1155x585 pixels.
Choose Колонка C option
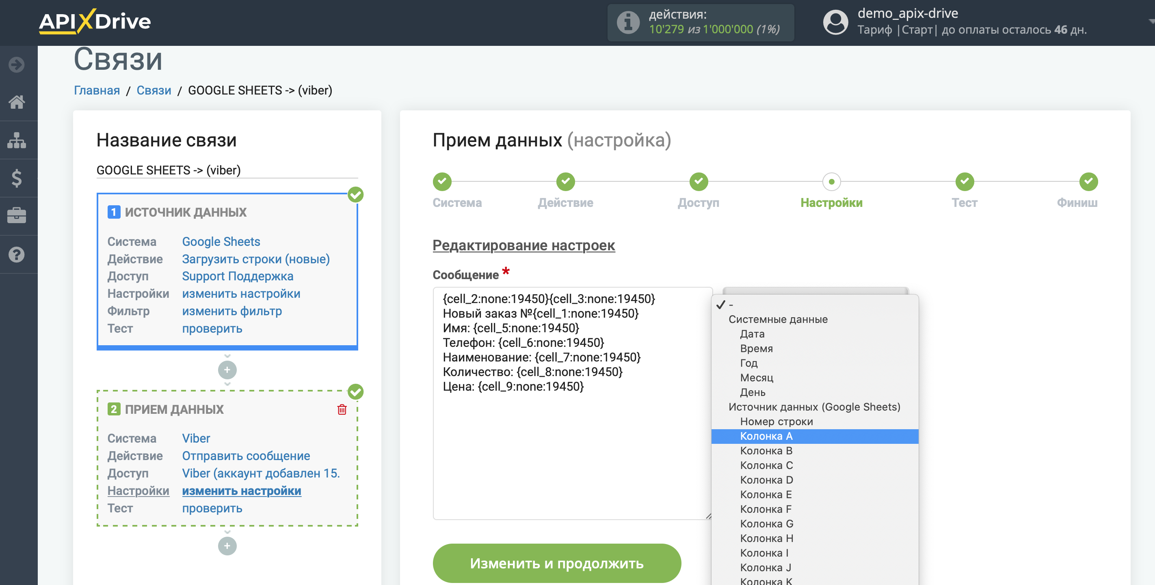pos(815,465)
